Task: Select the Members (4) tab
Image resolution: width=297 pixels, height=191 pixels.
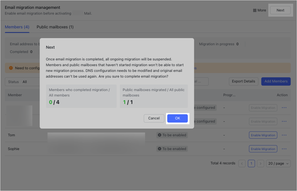Action: click(x=17, y=27)
